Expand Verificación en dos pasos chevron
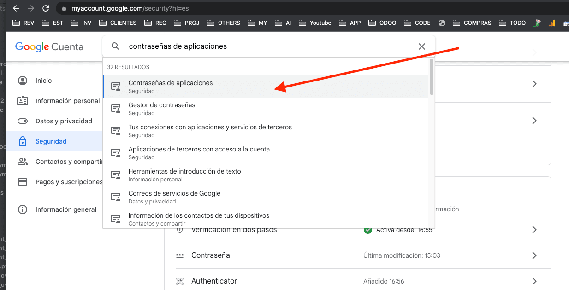The image size is (569, 290). coord(534,230)
